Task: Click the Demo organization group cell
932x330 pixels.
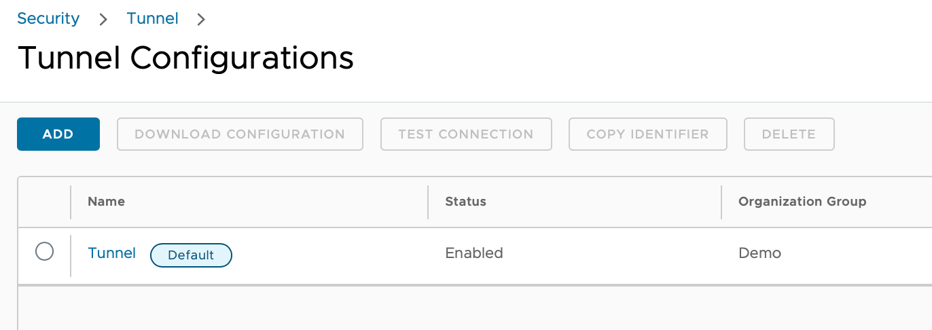Action: point(759,253)
